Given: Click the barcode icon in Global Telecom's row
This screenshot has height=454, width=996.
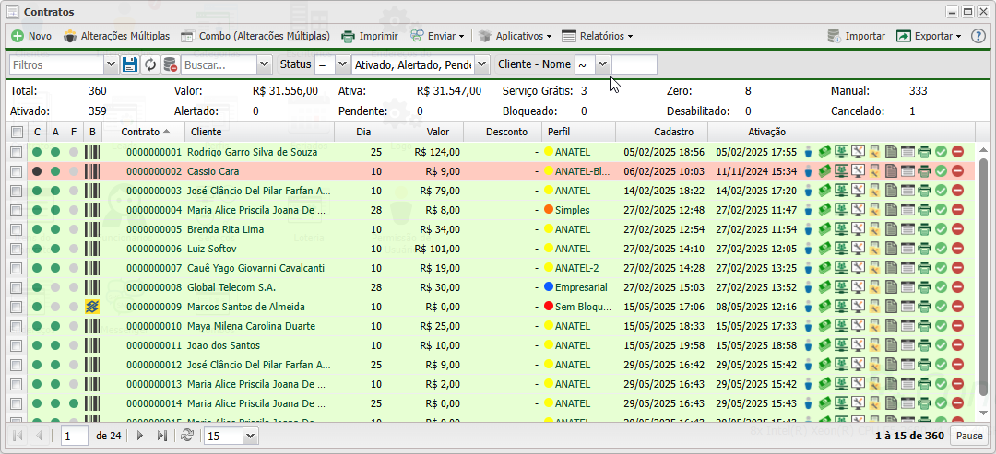Looking at the screenshot, I should point(91,287).
